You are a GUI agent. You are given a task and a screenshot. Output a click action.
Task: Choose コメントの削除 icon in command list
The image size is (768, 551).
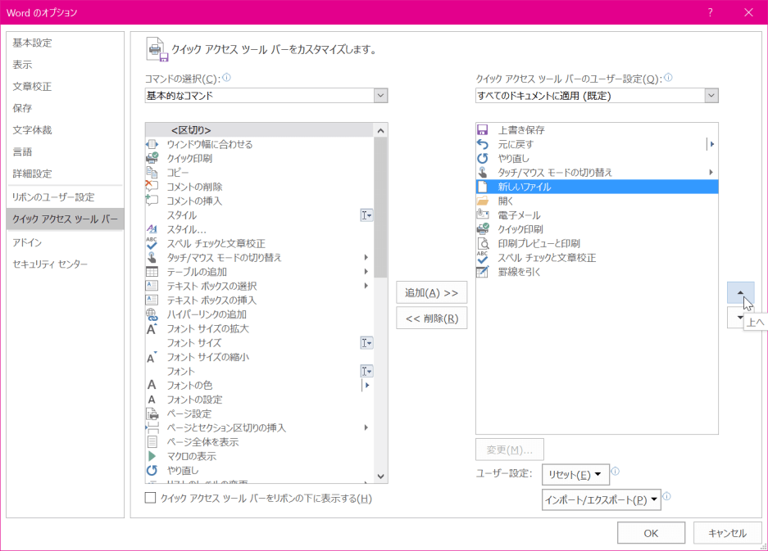point(152,187)
